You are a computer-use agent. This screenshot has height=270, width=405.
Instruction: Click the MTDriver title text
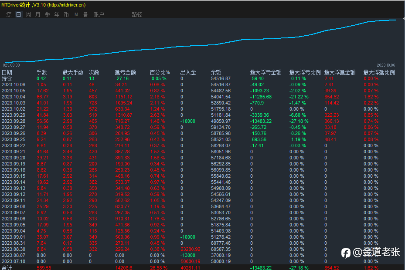(x=44, y=5)
